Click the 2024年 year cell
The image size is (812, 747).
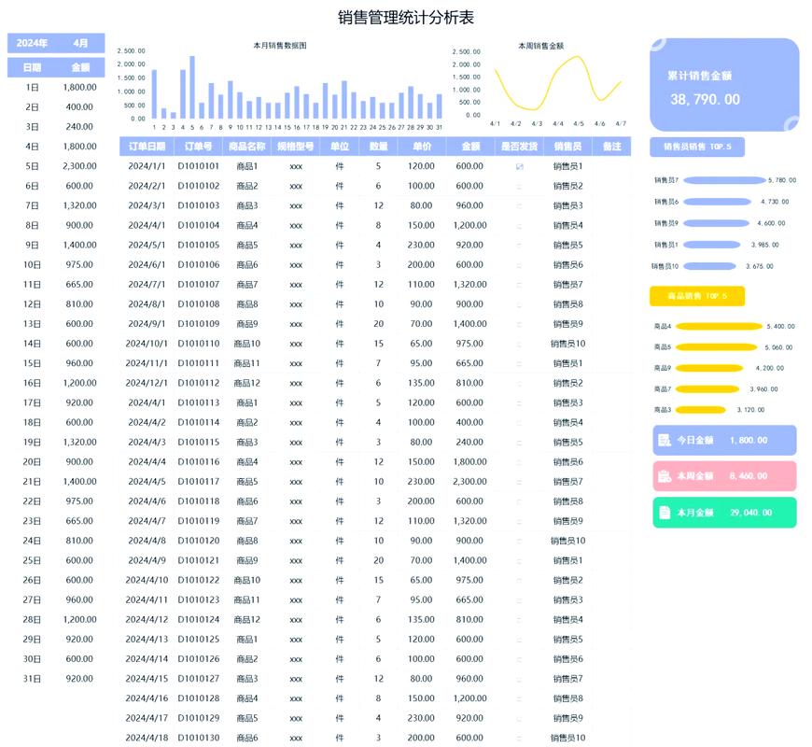(32, 43)
